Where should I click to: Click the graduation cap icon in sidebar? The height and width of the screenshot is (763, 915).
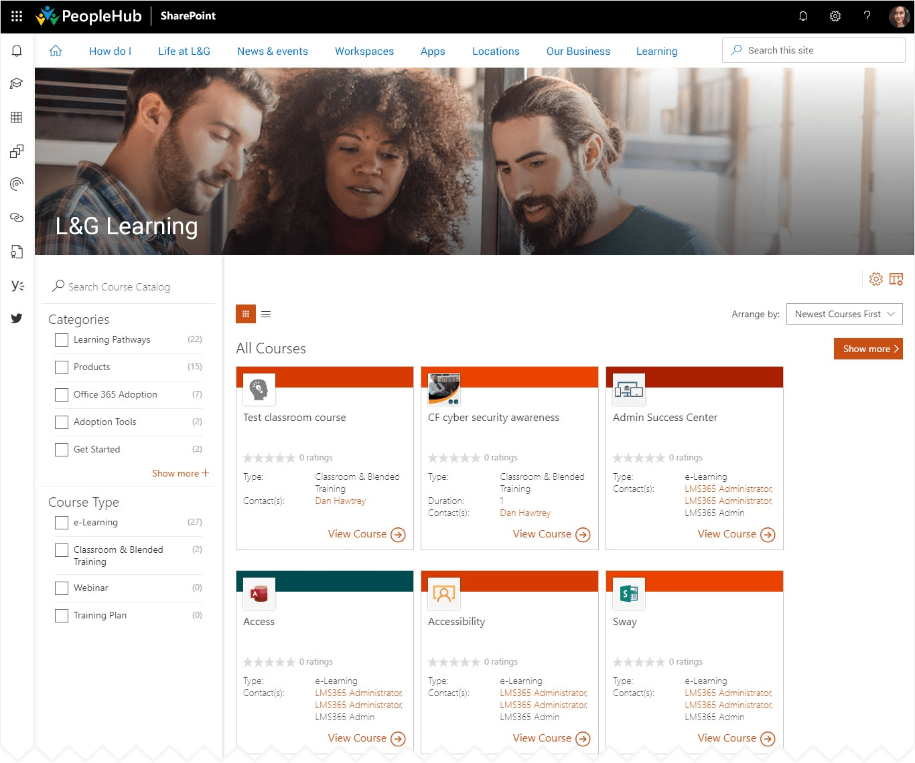[17, 84]
